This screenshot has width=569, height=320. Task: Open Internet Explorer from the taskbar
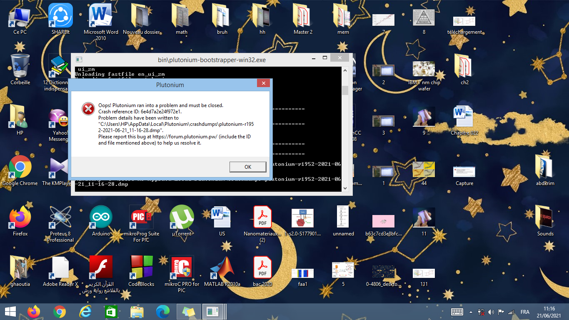[x=85, y=312]
